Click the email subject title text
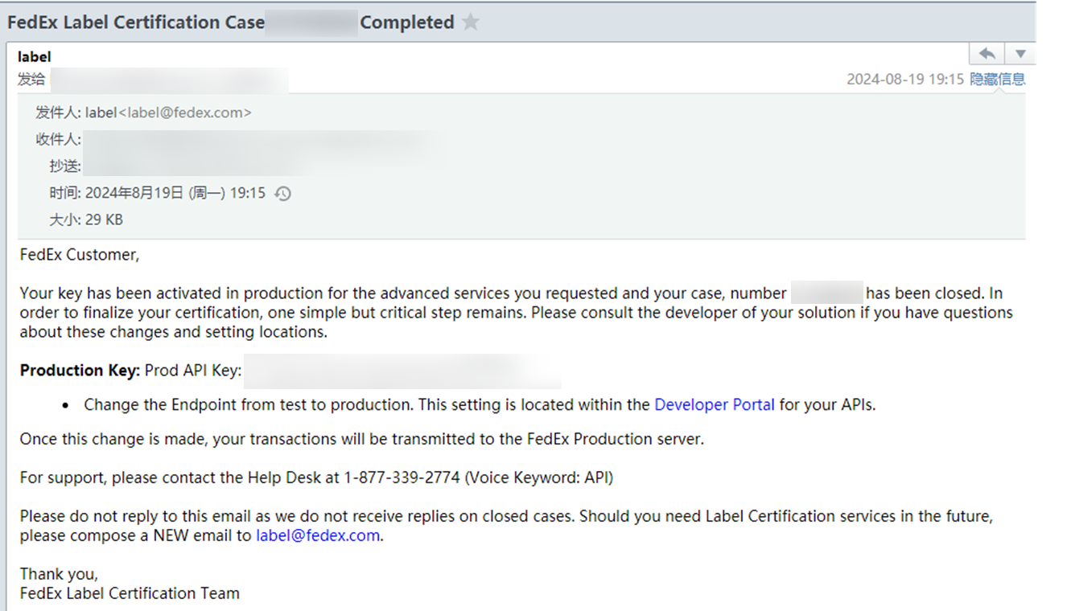The width and height of the screenshot is (1071, 611). tap(135, 23)
